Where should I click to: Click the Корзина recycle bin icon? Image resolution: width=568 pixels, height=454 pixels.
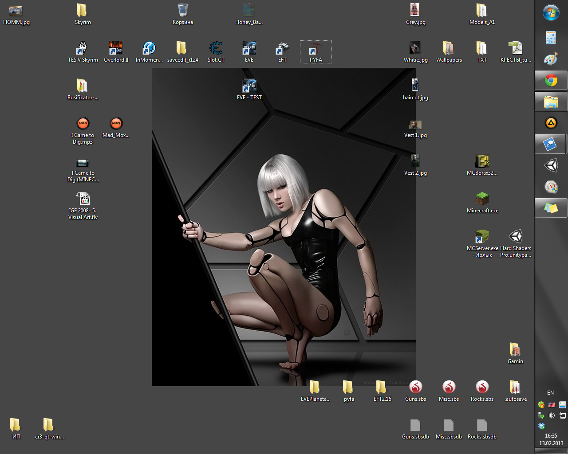pos(183,10)
